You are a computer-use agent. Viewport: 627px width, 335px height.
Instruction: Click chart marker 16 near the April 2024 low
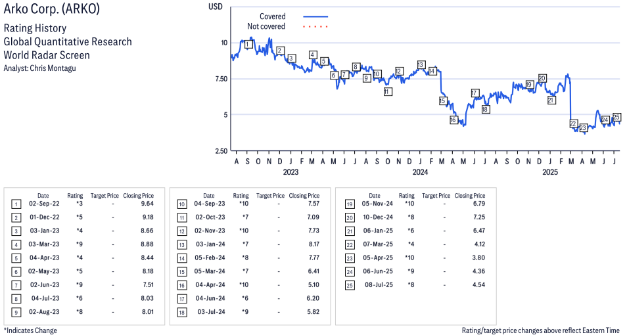453,120
